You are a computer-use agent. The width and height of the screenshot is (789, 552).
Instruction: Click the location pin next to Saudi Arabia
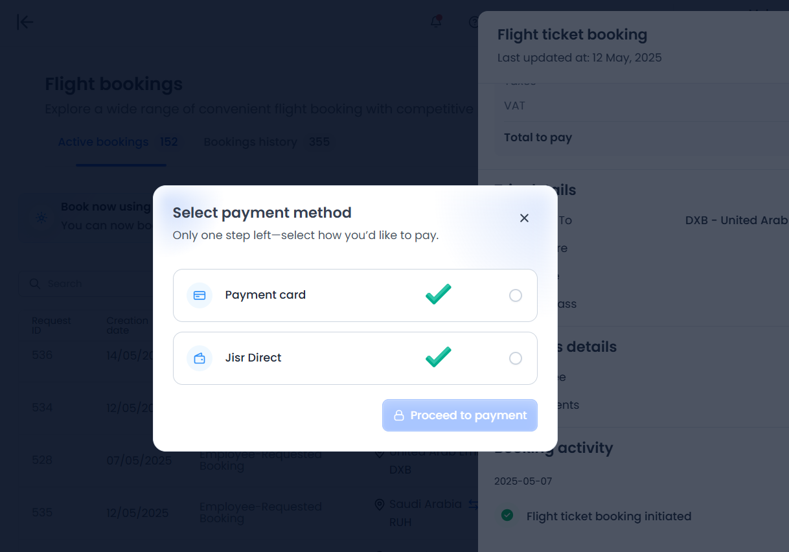(x=380, y=505)
